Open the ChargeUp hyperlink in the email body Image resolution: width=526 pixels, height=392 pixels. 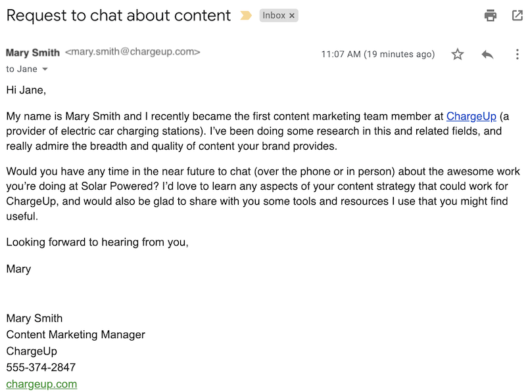tap(471, 116)
